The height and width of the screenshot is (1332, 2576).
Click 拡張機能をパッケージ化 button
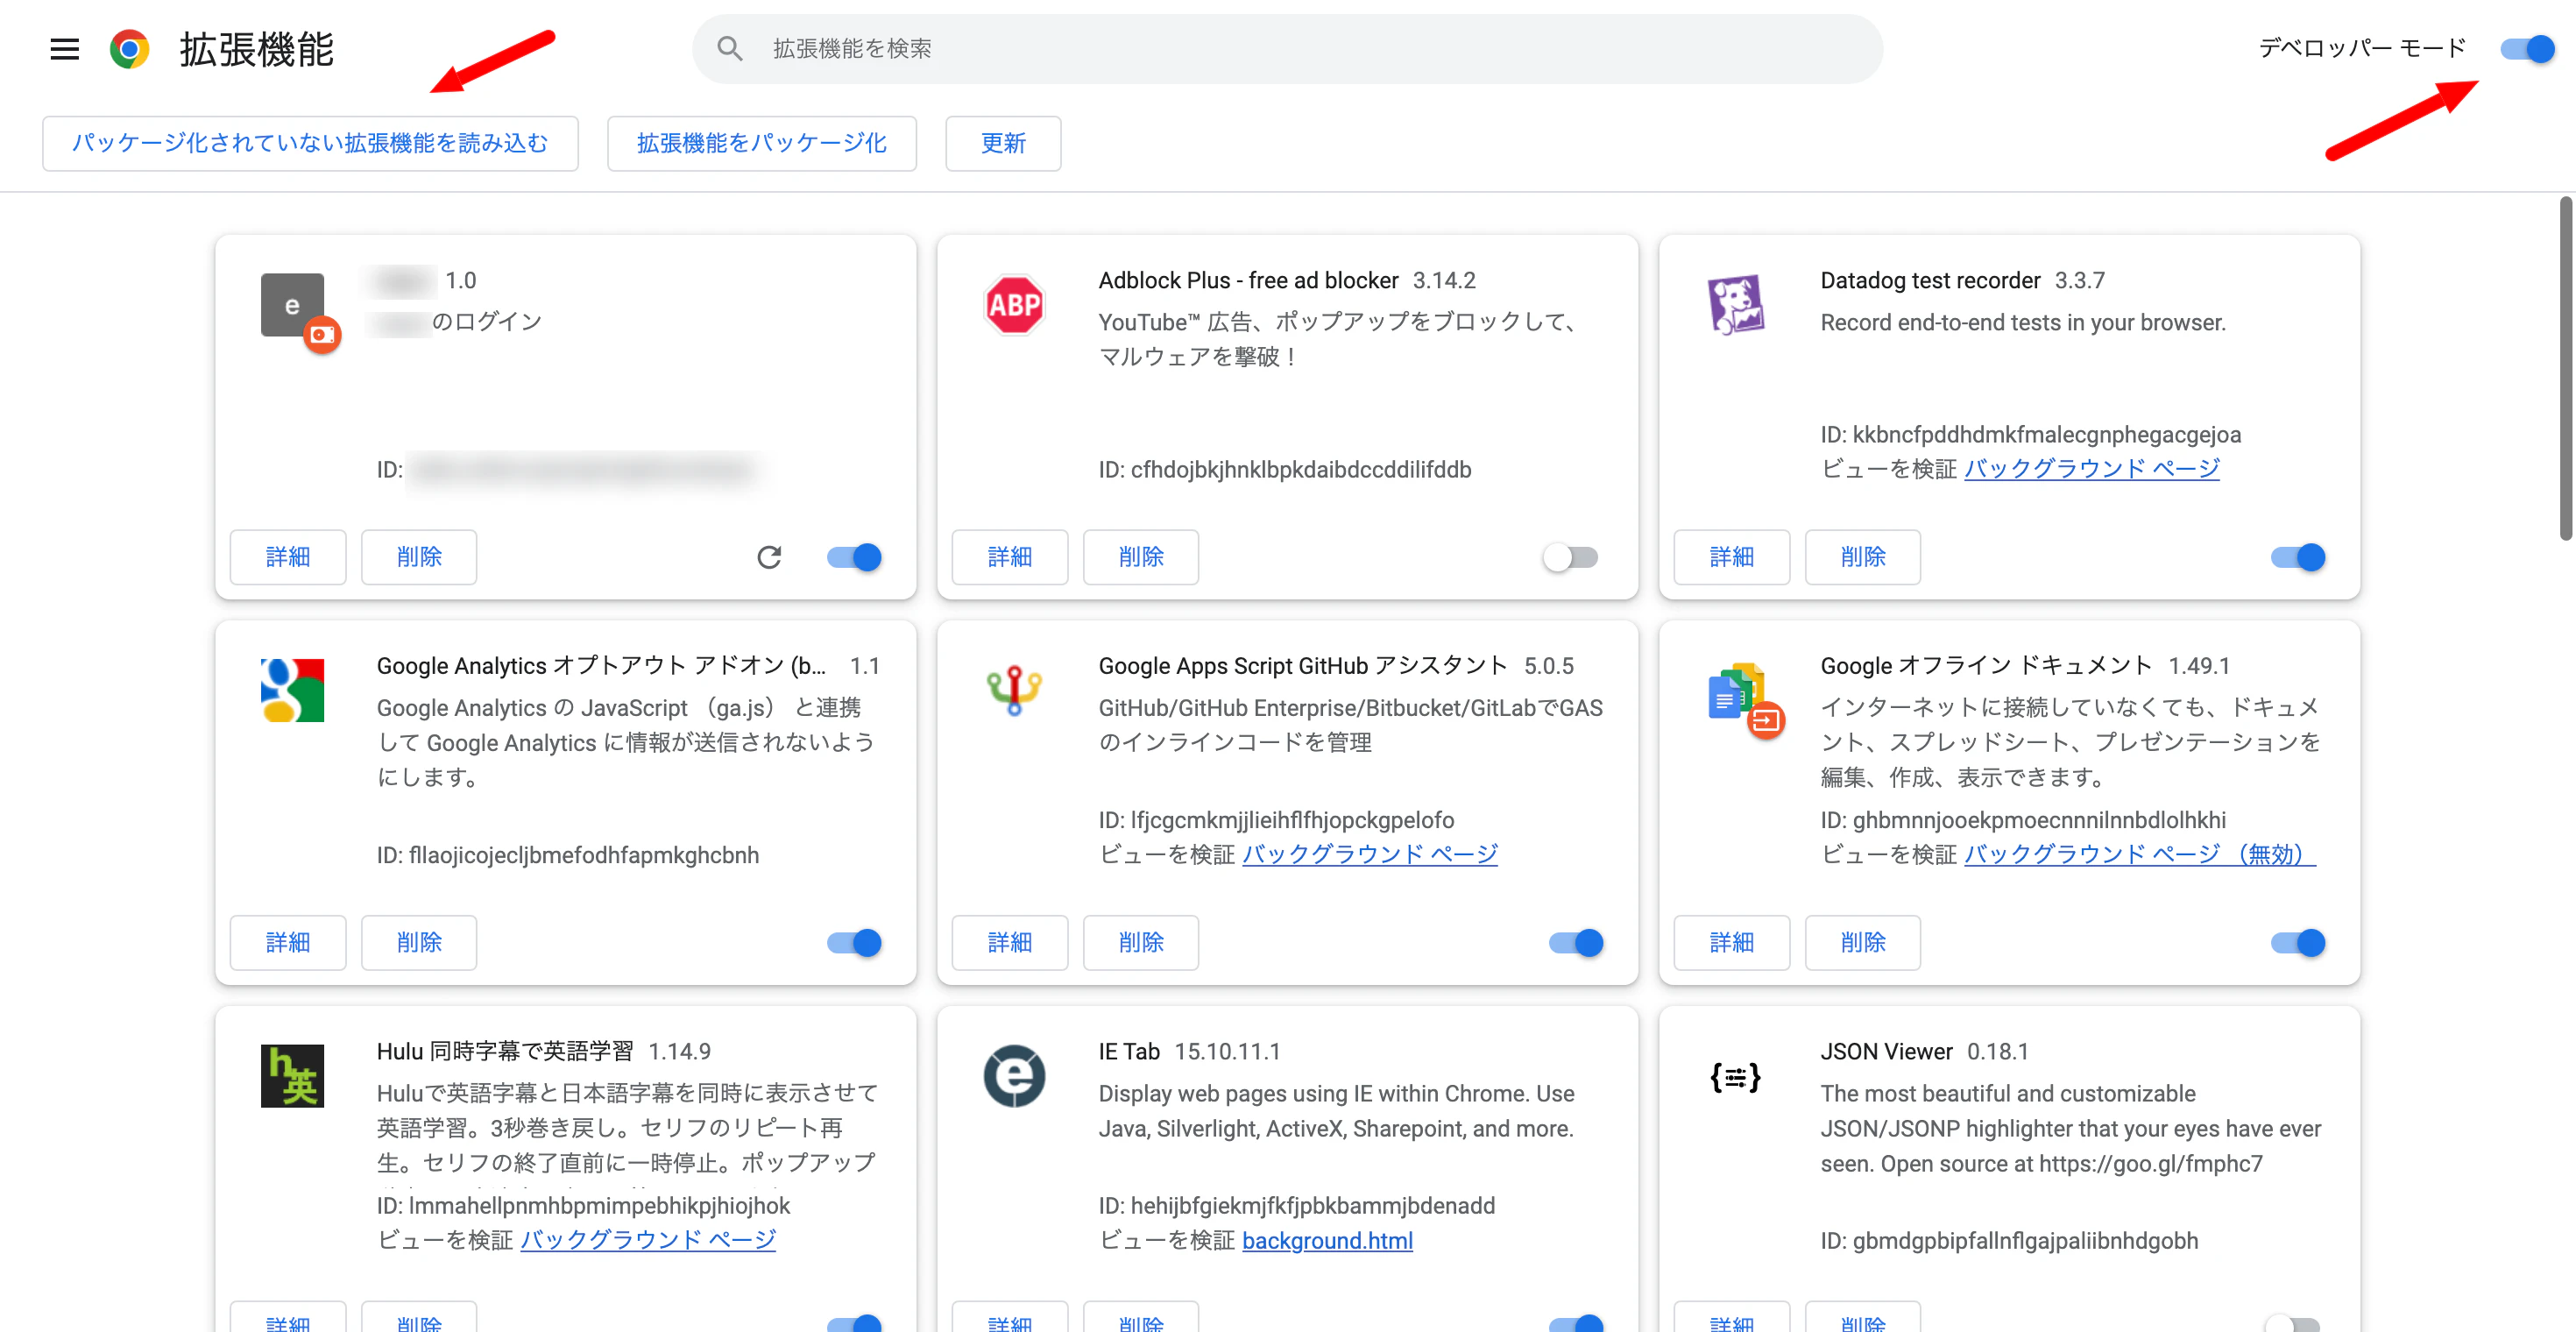762,143
